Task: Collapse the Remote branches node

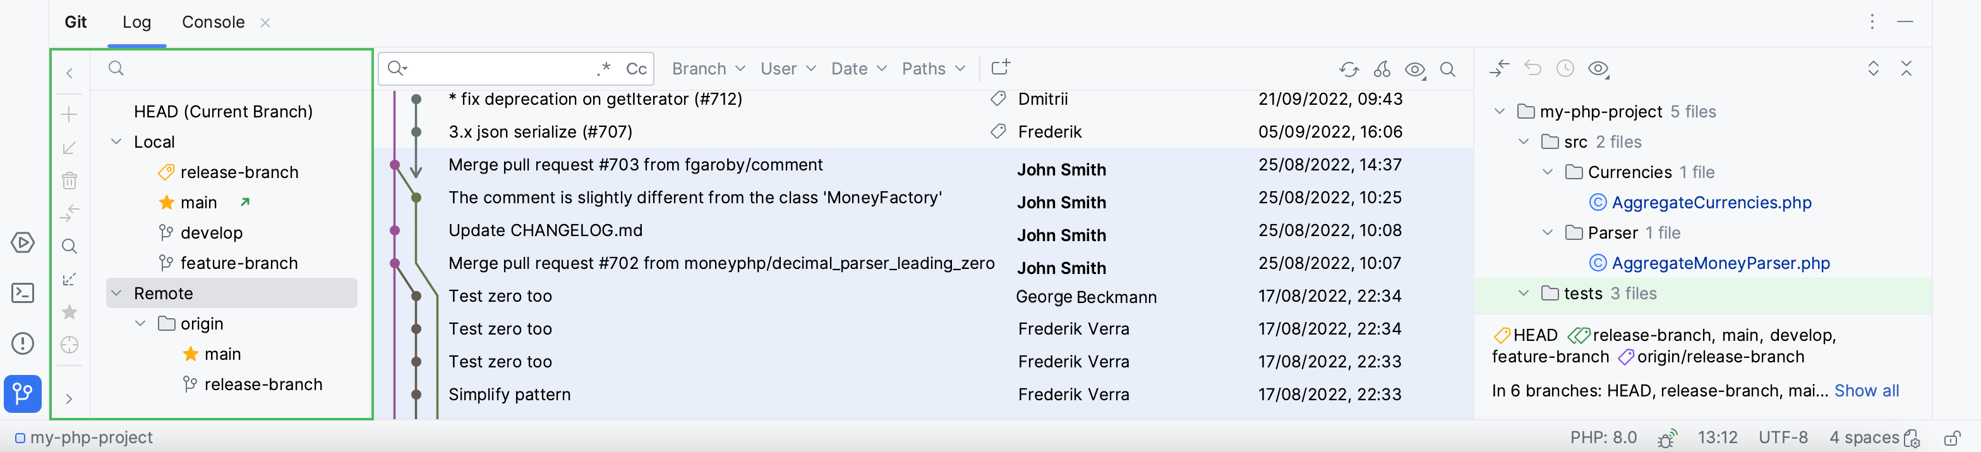Action: (117, 293)
